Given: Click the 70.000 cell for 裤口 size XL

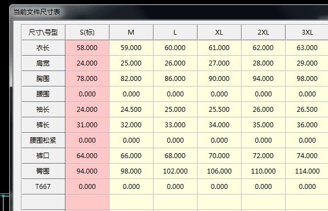Looking at the screenshot, I should (219, 156).
